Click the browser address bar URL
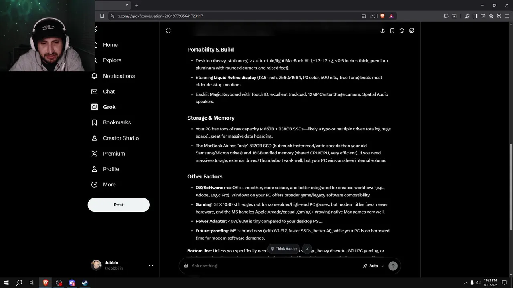 (x=160, y=16)
